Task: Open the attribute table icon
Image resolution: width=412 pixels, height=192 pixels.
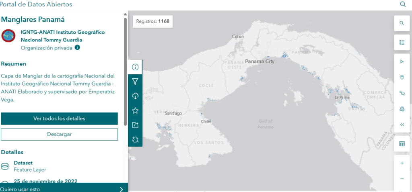Action: [x=402, y=144]
